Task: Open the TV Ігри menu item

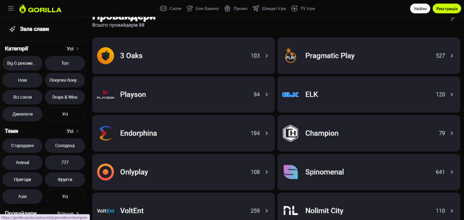Action: pyautogui.click(x=303, y=8)
